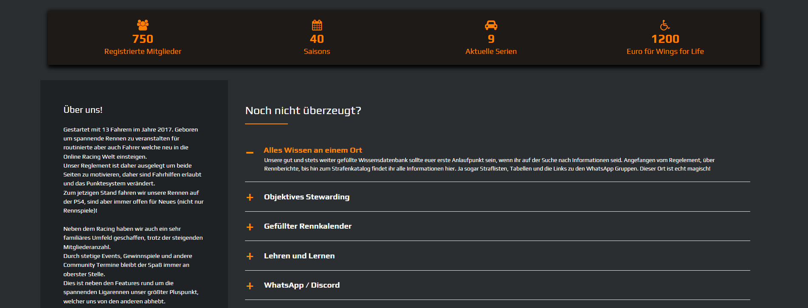Click the Saisons counter label
808x308 pixels.
click(317, 51)
